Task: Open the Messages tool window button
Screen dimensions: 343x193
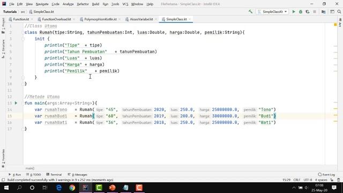Action: 78,175
